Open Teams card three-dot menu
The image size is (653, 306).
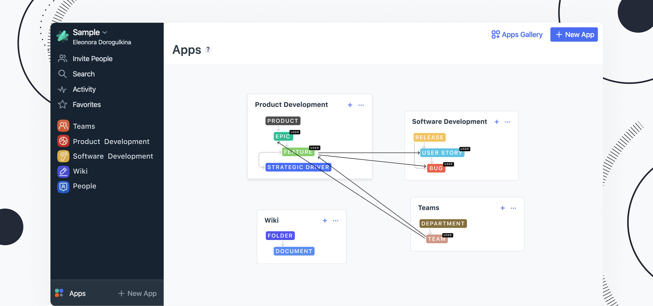point(513,208)
